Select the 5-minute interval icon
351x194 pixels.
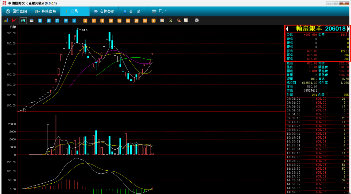(x=102, y=20)
